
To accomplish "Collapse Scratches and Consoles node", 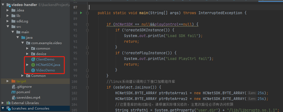I will [x=3, y=108].
